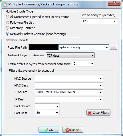Expand Network Layer To Analyze combo box
The image size is (123, 136).
pos(70,55)
